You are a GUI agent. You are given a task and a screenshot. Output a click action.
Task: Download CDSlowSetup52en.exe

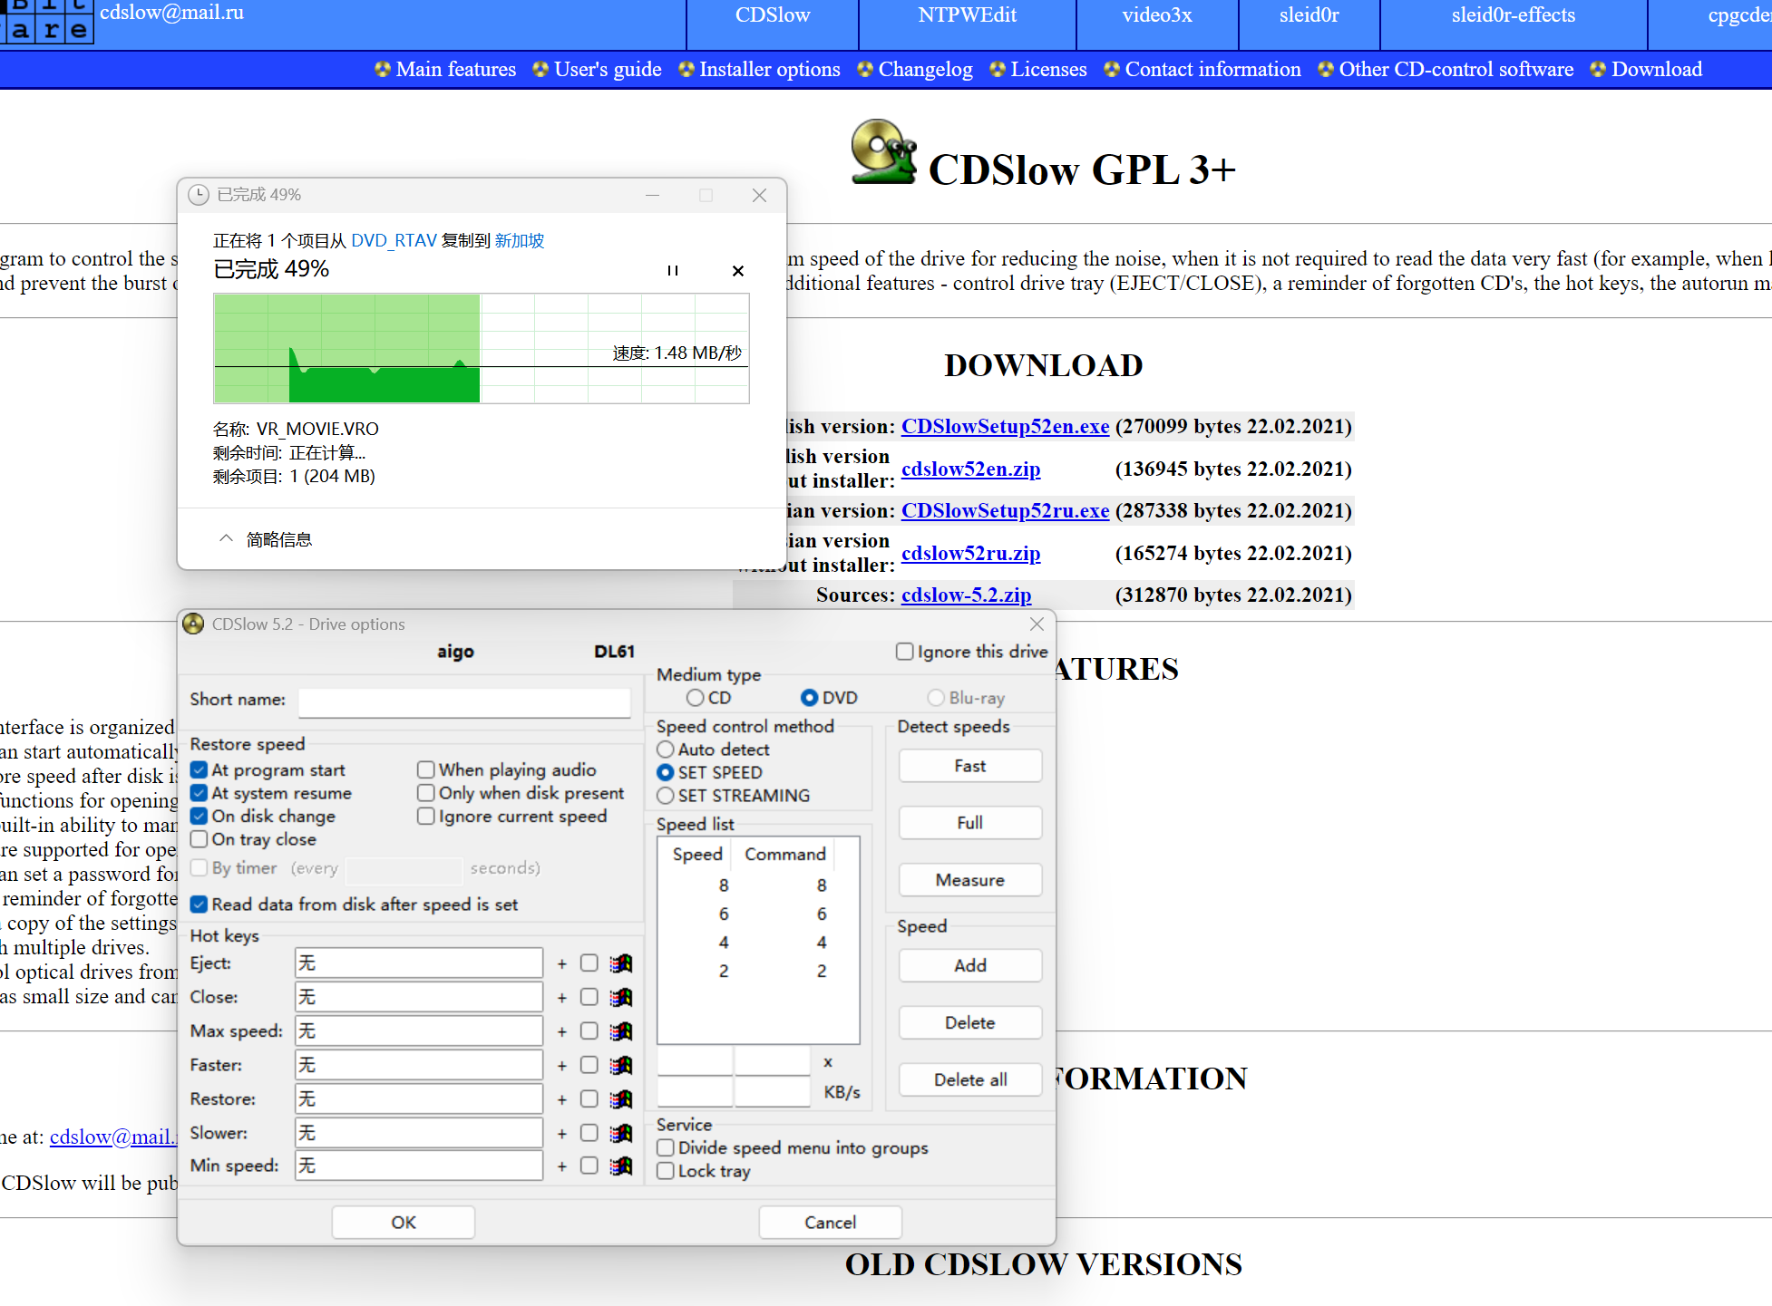[1005, 427]
